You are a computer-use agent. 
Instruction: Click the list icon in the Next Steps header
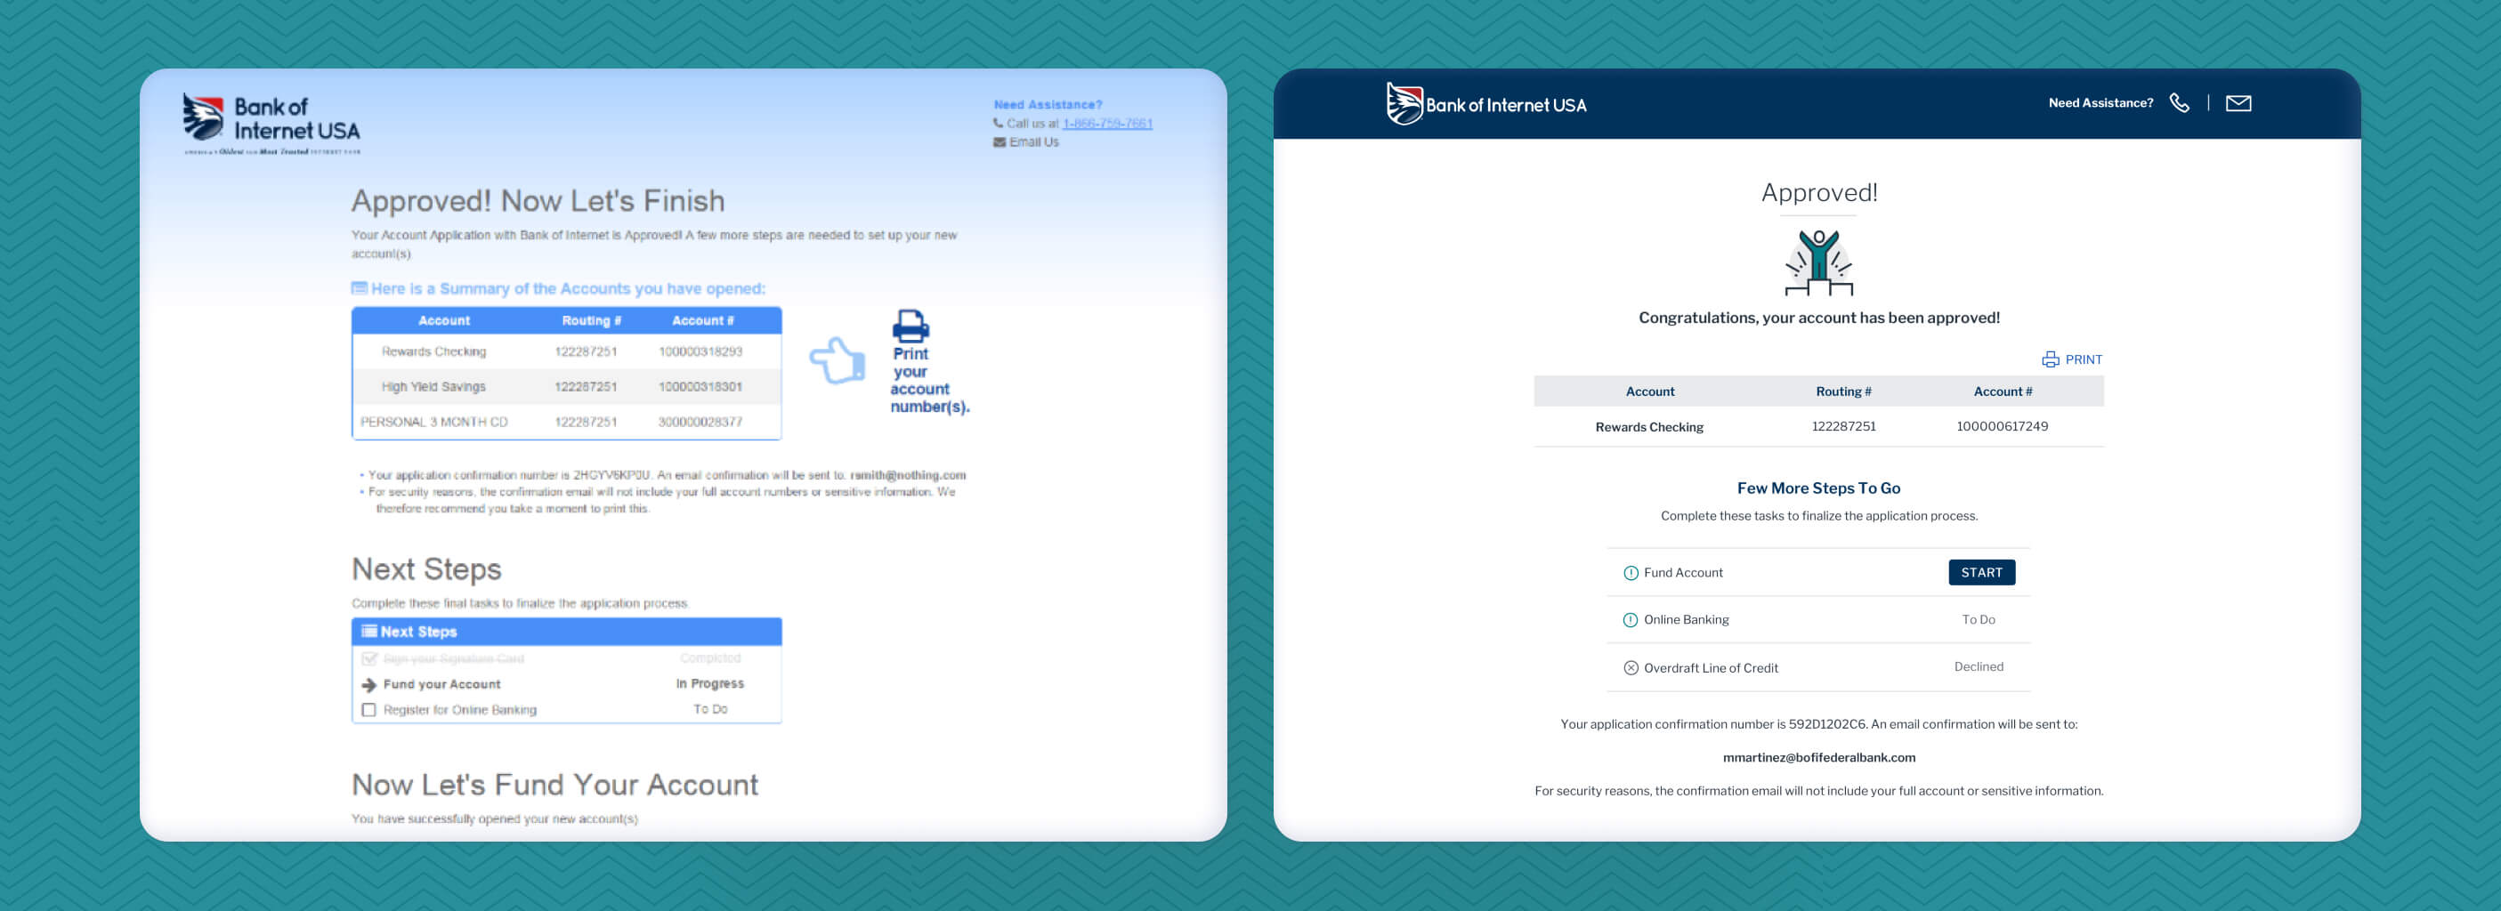(369, 632)
